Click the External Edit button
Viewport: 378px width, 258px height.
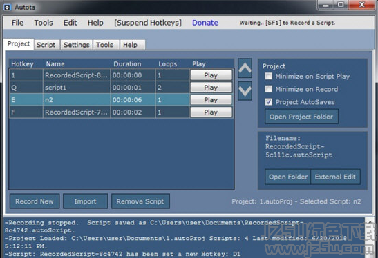(335, 177)
